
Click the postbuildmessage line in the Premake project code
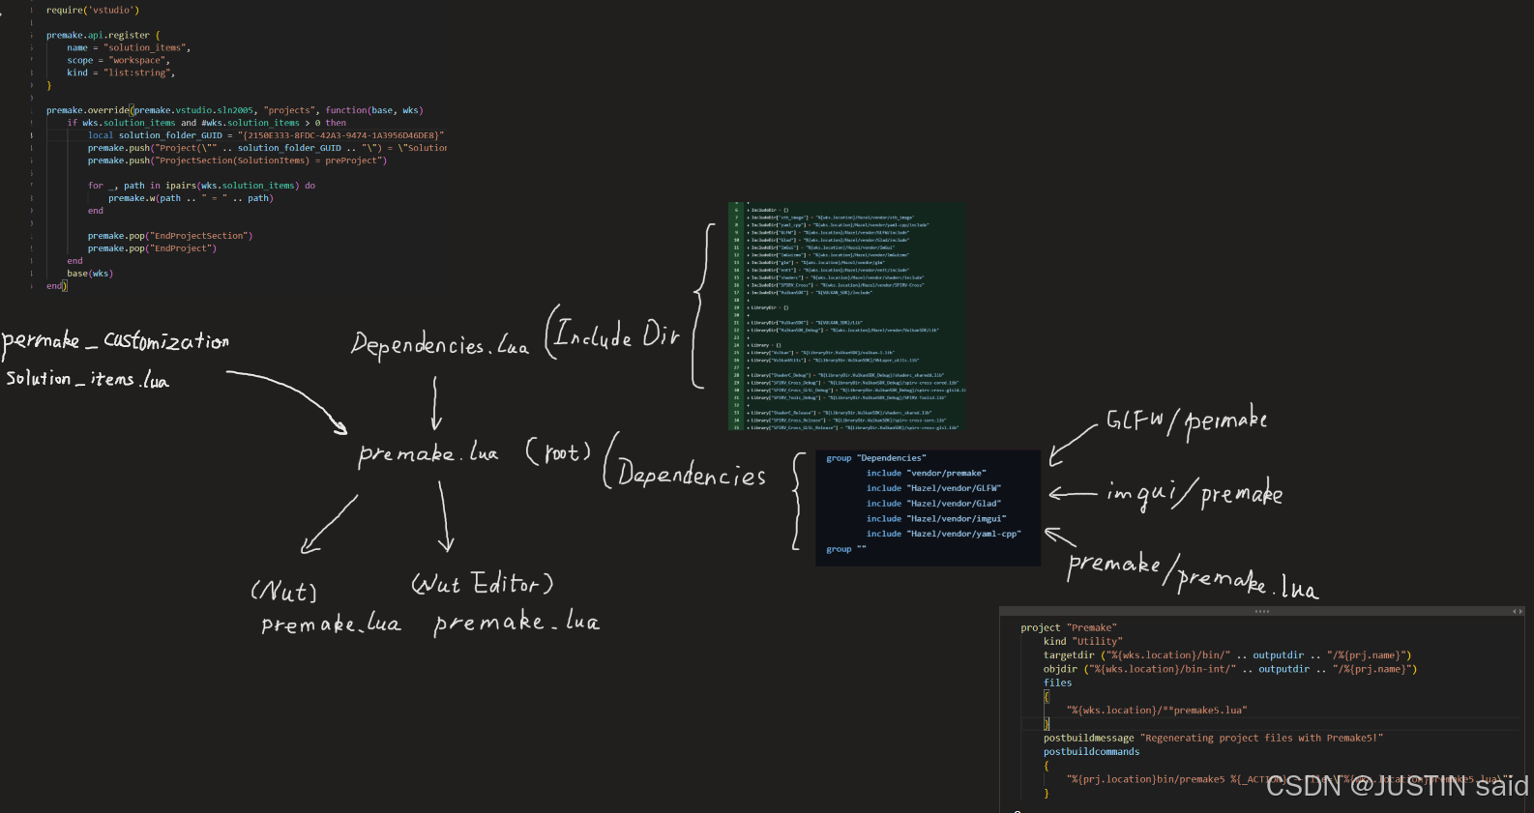coord(1212,738)
